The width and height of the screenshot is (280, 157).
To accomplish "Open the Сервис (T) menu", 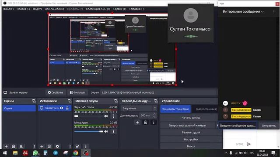I will (x=119, y=9).
